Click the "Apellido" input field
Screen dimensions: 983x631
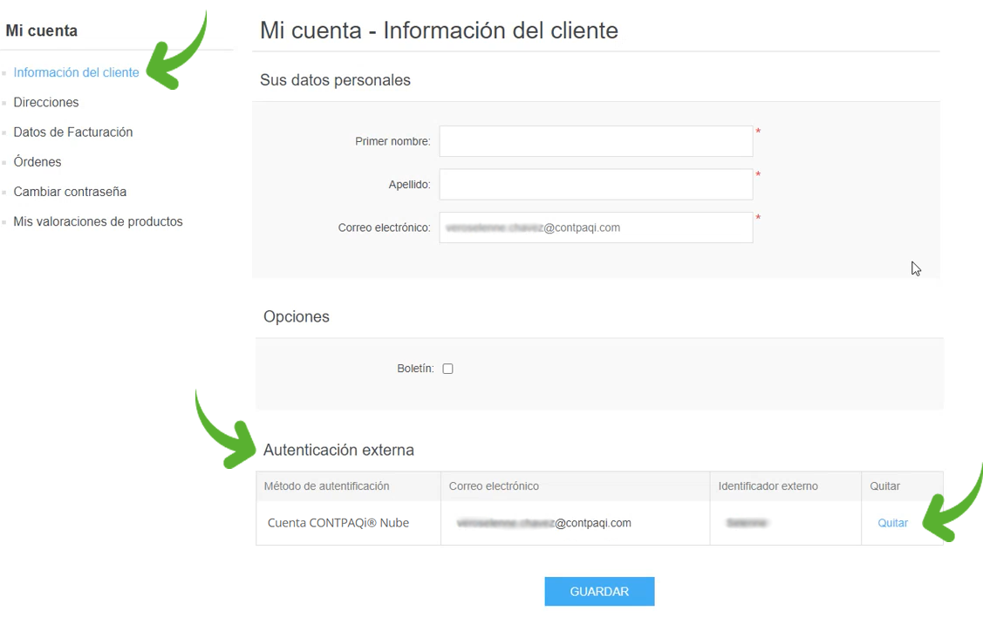pyautogui.click(x=596, y=184)
